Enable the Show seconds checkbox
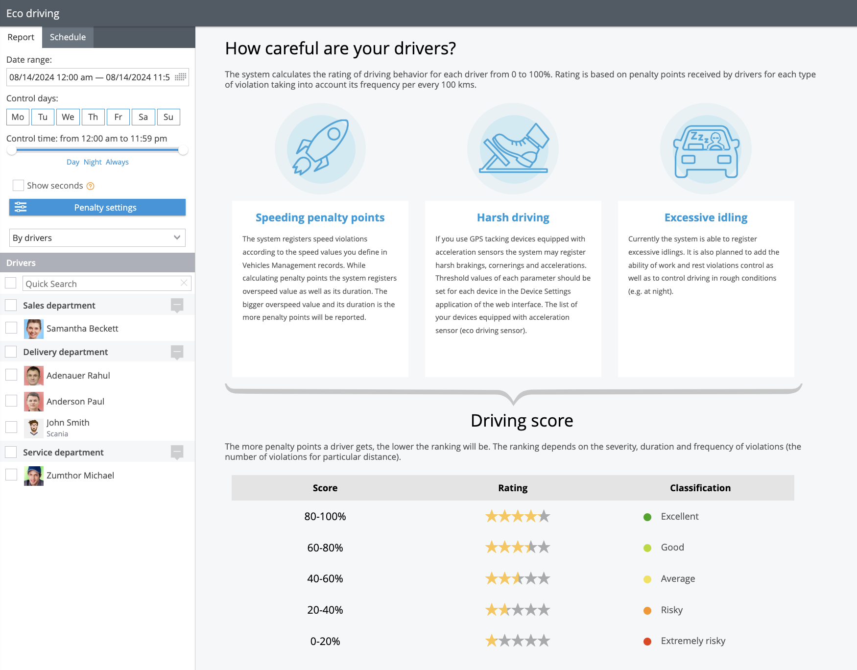857x670 pixels. 18,186
